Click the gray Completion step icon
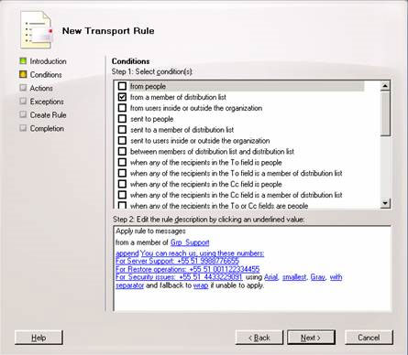 [23, 128]
